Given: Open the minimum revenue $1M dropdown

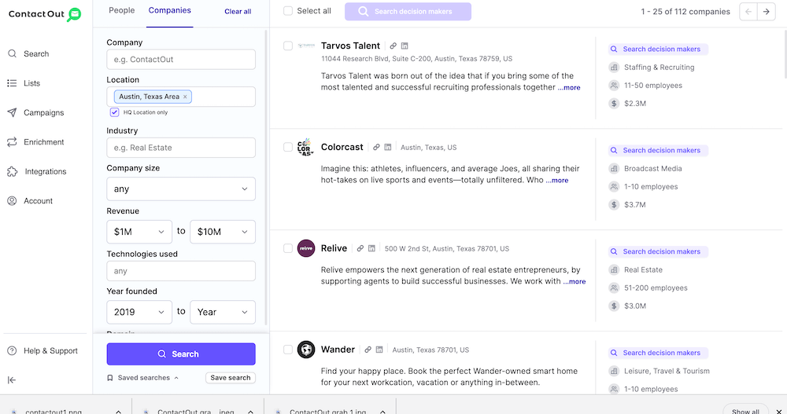Looking at the screenshot, I should (x=139, y=232).
